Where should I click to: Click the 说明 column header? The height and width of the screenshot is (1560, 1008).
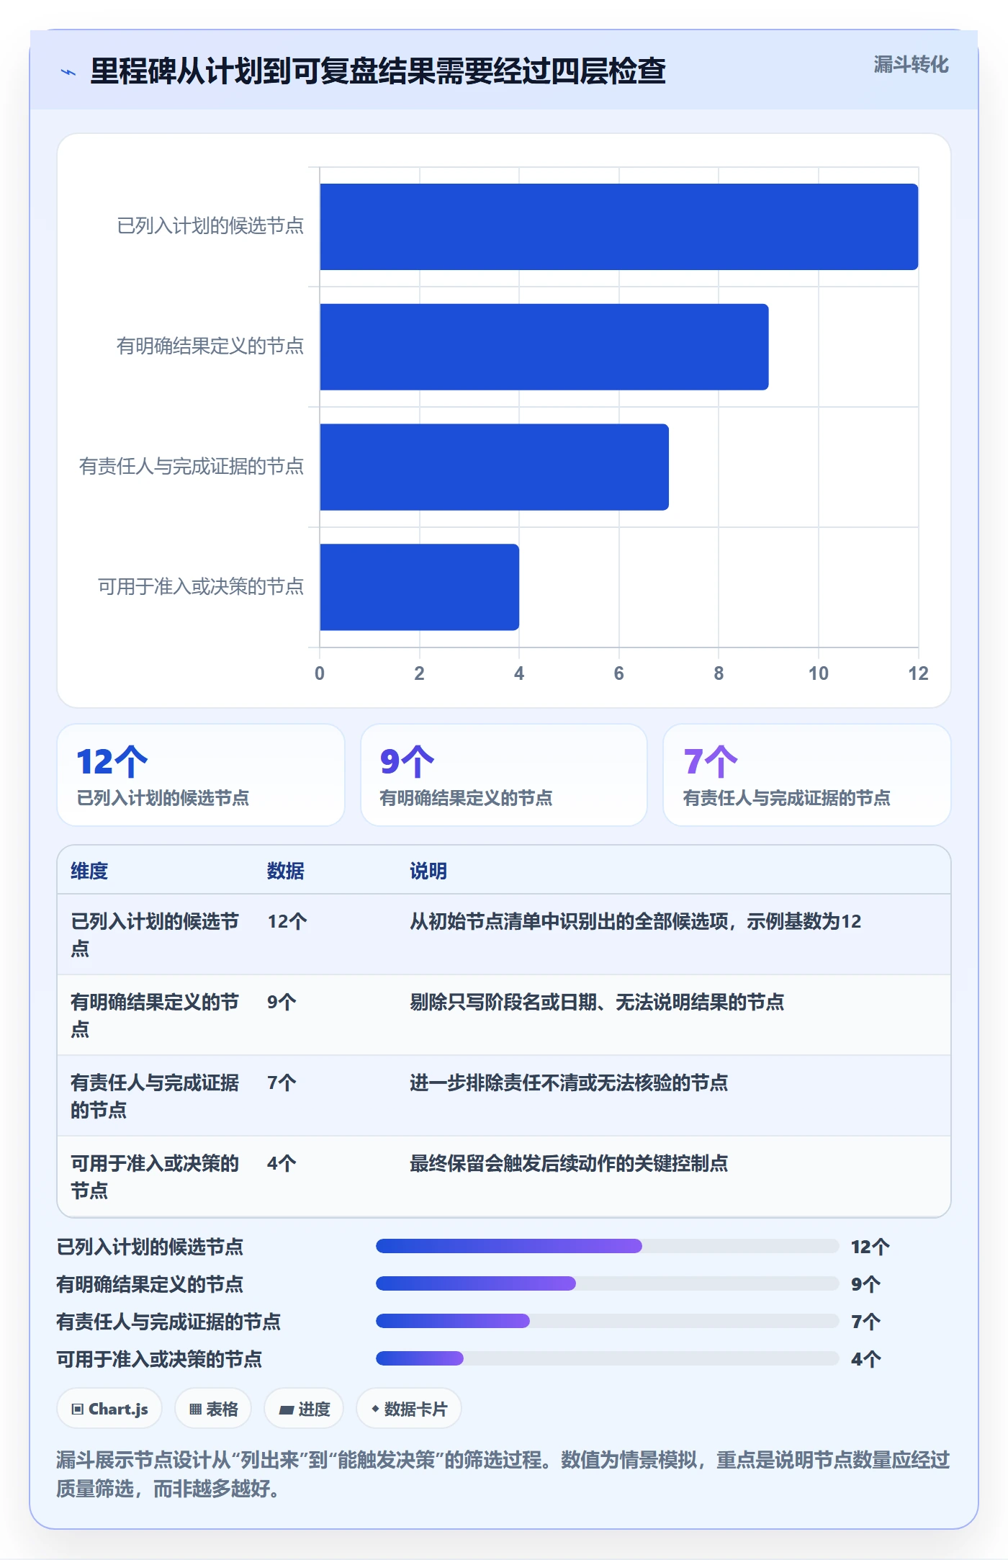(428, 871)
